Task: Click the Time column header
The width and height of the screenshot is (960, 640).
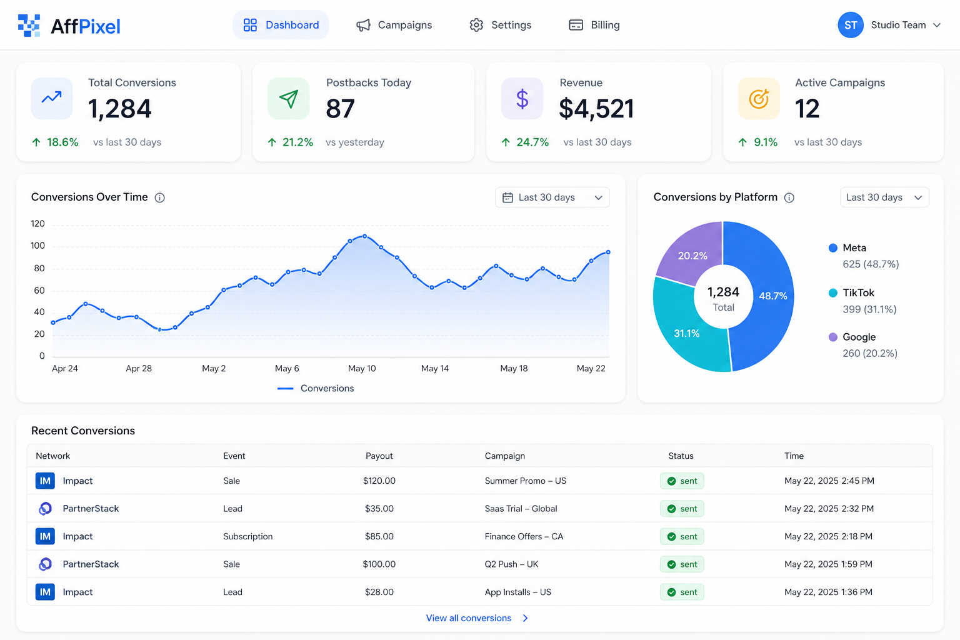Action: [x=794, y=456]
